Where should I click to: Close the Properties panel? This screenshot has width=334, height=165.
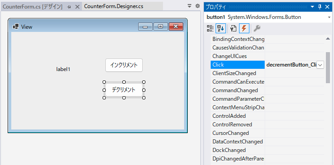(327, 7)
